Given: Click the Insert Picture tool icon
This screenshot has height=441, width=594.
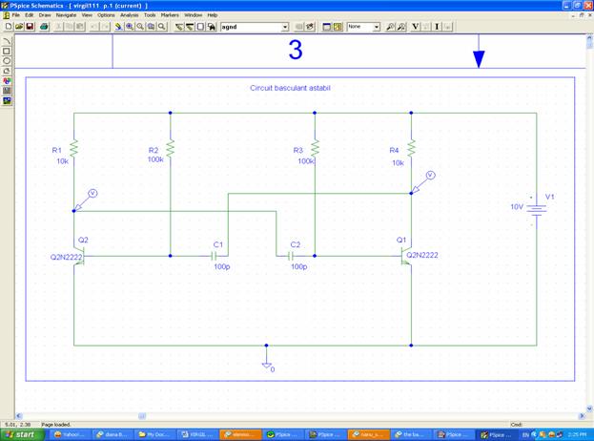Looking at the screenshot, I should [x=8, y=100].
